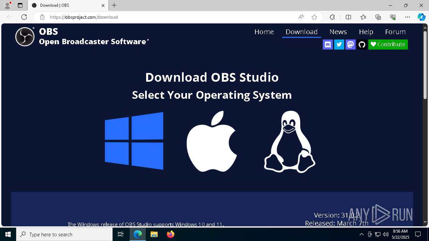The height and width of the screenshot is (241, 429).
Task: Close the Download | OBS tab
Action: click(x=103, y=5)
